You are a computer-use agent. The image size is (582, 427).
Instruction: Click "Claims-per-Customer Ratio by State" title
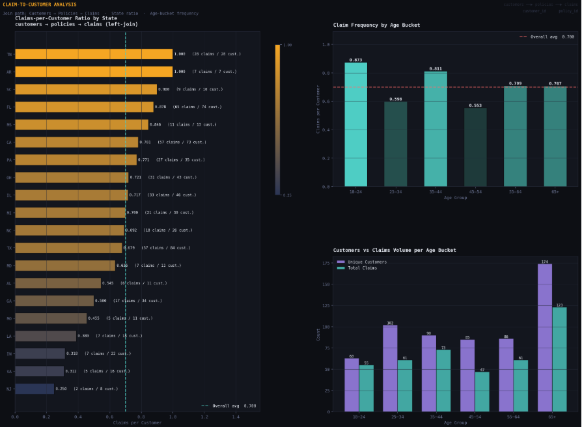click(x=66, y=18)
